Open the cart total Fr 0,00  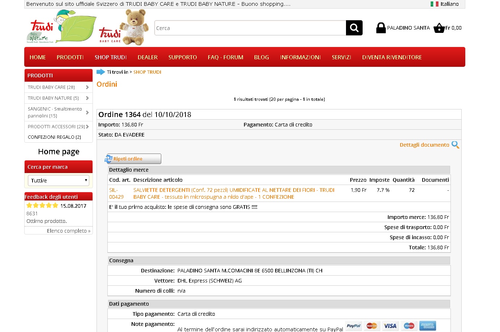[x=453, y=28]
